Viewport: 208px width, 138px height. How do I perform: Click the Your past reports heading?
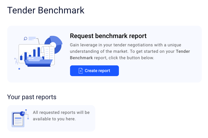coord(32,97)
